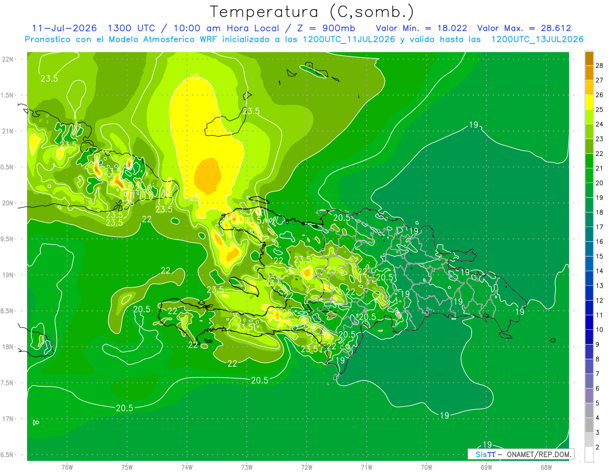Image resolution: width=613 pixels, height=474 pixels.
Task: Click the colorbar label "15"
Action: [x=600, y=256]
